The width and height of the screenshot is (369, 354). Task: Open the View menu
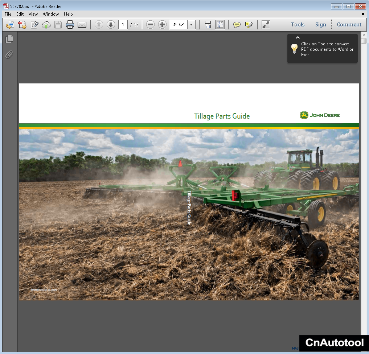33,14
